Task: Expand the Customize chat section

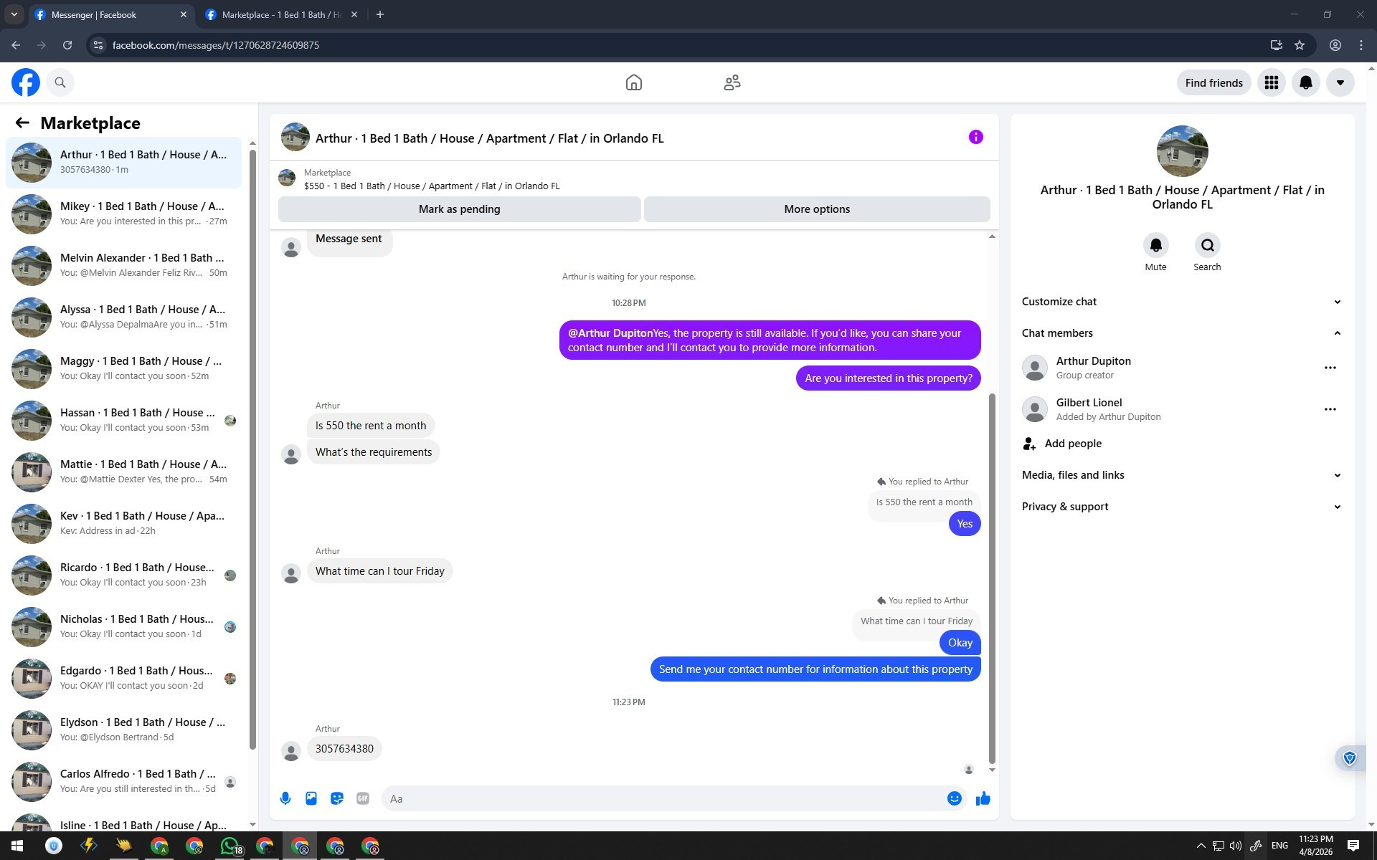Action: click(x=1180, y=302)
